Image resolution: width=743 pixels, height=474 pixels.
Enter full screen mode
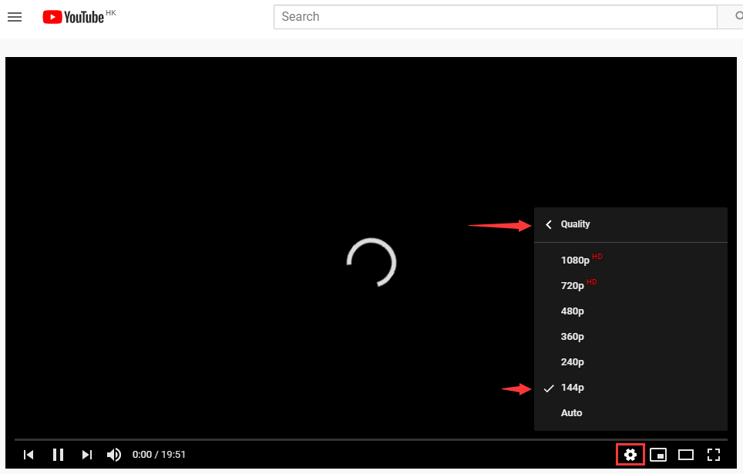pos(714,455)
